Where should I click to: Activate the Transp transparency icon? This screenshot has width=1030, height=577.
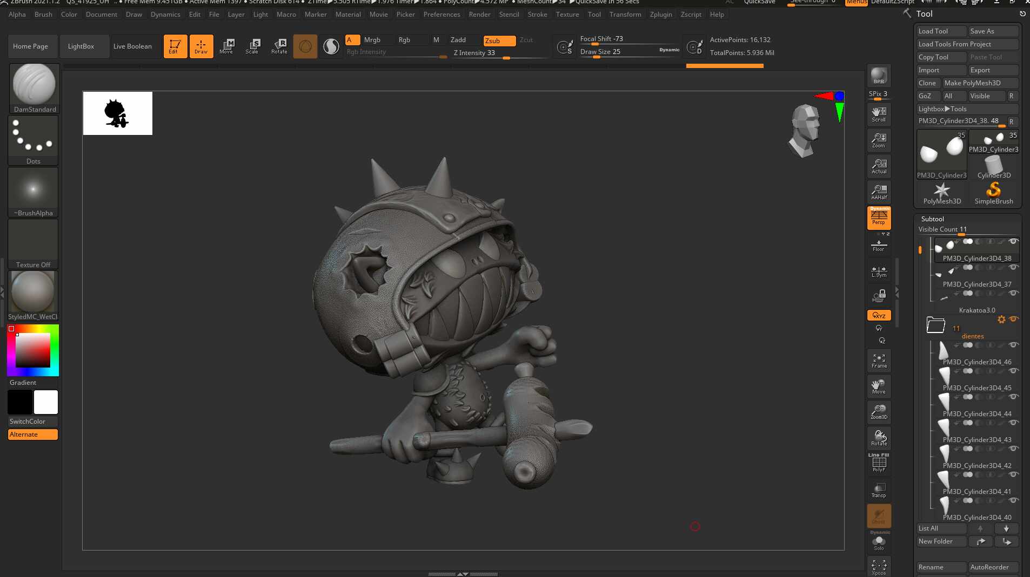tap(879, 490)
